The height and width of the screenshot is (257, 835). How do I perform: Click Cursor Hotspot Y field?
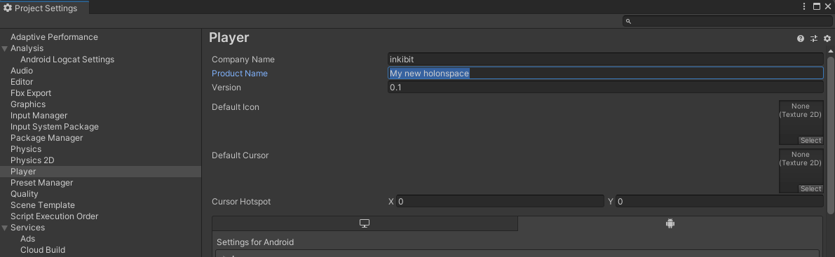click(x=719, y=201)
